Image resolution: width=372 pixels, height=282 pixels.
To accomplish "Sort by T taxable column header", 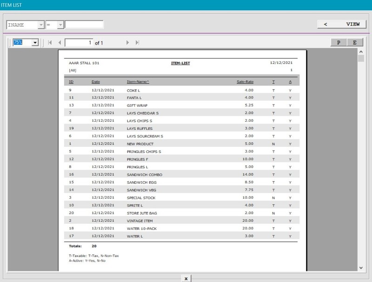I will tap(273, 82).
